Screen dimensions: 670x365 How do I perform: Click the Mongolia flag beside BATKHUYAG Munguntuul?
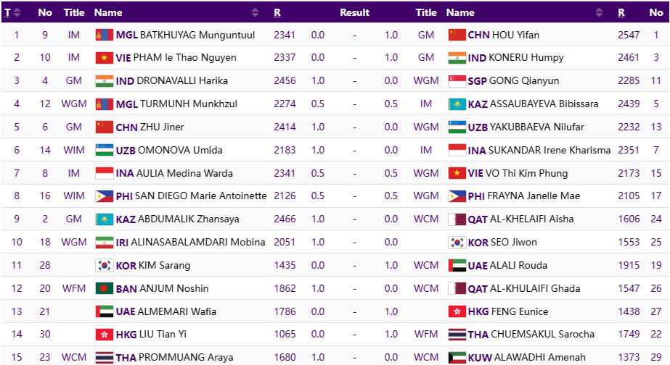(x=104, y=35)
